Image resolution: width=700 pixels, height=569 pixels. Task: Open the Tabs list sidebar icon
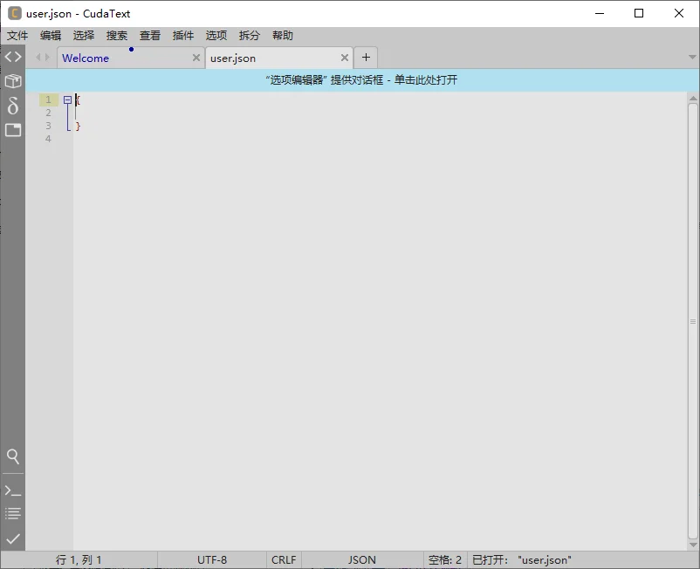[13, 130]
